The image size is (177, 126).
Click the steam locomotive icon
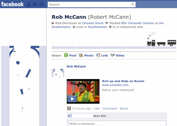(x=151, y=43)
